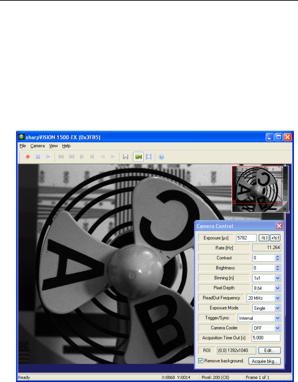Jump to first frame toolbar icon

(x=61, y=157)
